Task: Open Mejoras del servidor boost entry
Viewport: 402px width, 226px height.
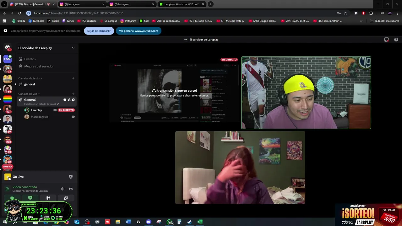Action: click(x=39, y=66)
